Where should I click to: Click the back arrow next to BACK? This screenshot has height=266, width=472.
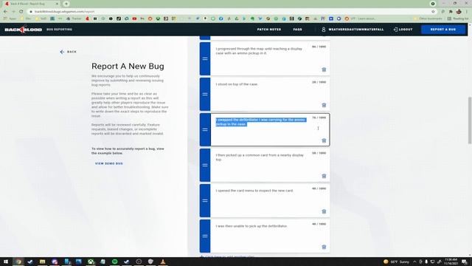[x=62, y=52]
